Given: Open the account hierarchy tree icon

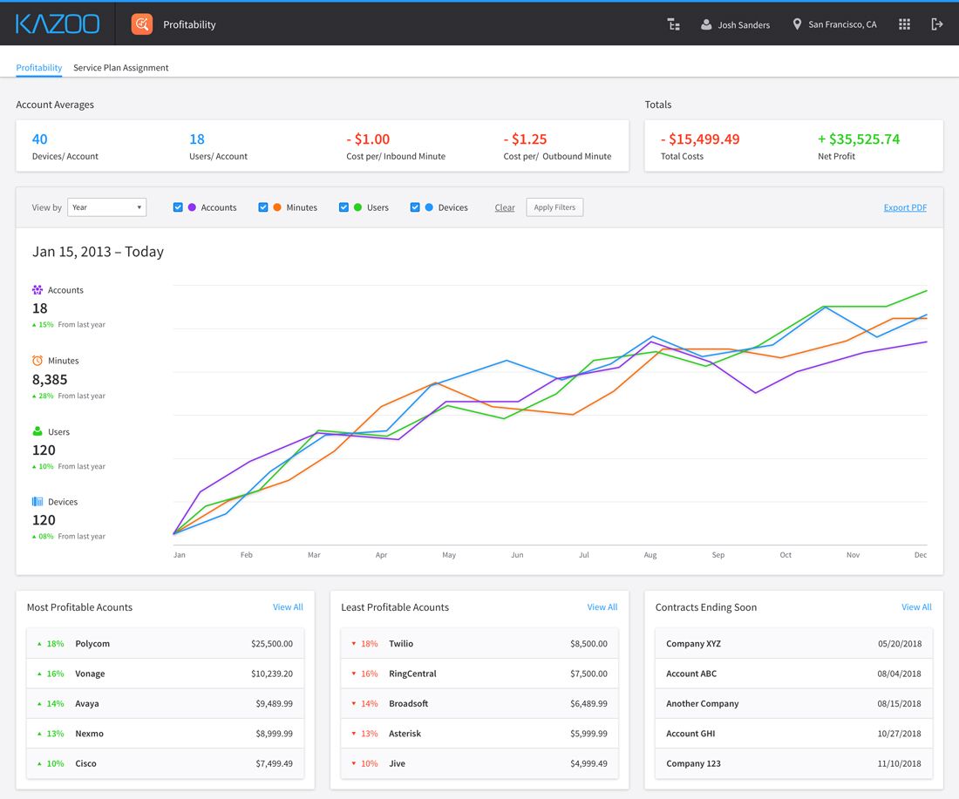Looking at the screenshot, I should [673, 24].
